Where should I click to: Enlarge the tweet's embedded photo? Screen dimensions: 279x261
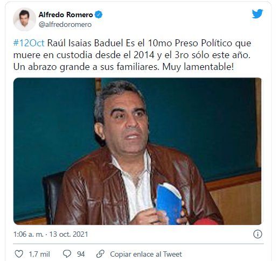click(137, 151)
